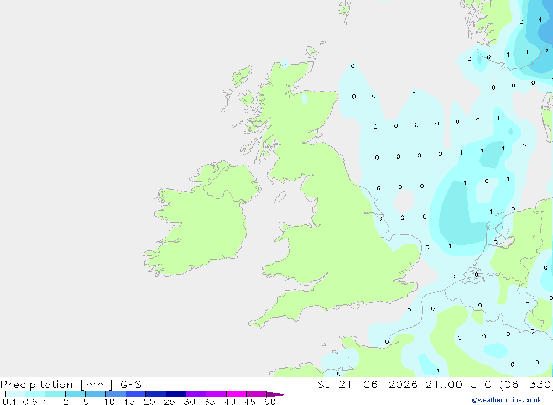Click the legend label '40'
The height and width of the screenshot is (405, 553).
229,402
